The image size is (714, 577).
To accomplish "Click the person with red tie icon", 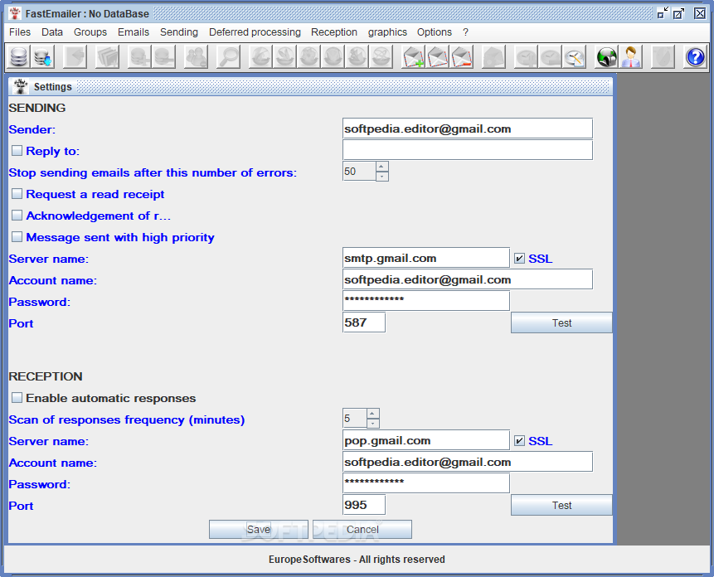I will pyautogui.click(x=631, y=57).
